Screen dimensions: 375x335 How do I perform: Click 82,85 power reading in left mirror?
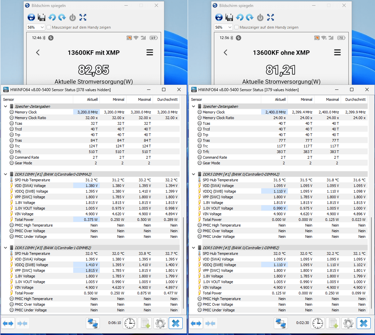(x=94, y=70)
